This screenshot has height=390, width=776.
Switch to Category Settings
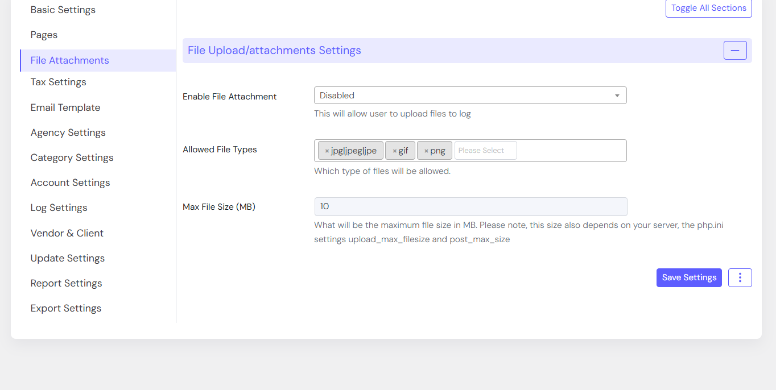(72, 157)
